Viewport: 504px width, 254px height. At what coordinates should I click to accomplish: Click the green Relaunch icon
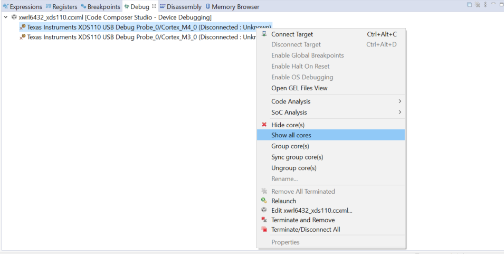point(264,201)
